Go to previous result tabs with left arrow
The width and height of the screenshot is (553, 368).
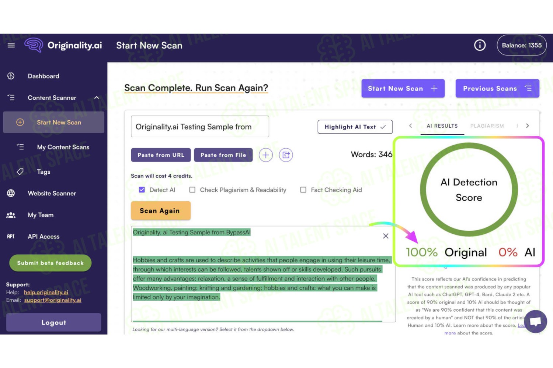point(410,126)
